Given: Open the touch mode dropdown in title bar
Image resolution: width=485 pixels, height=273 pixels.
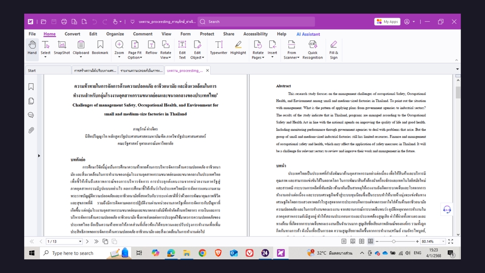Looking at the screenshot, I should [121, 22].
